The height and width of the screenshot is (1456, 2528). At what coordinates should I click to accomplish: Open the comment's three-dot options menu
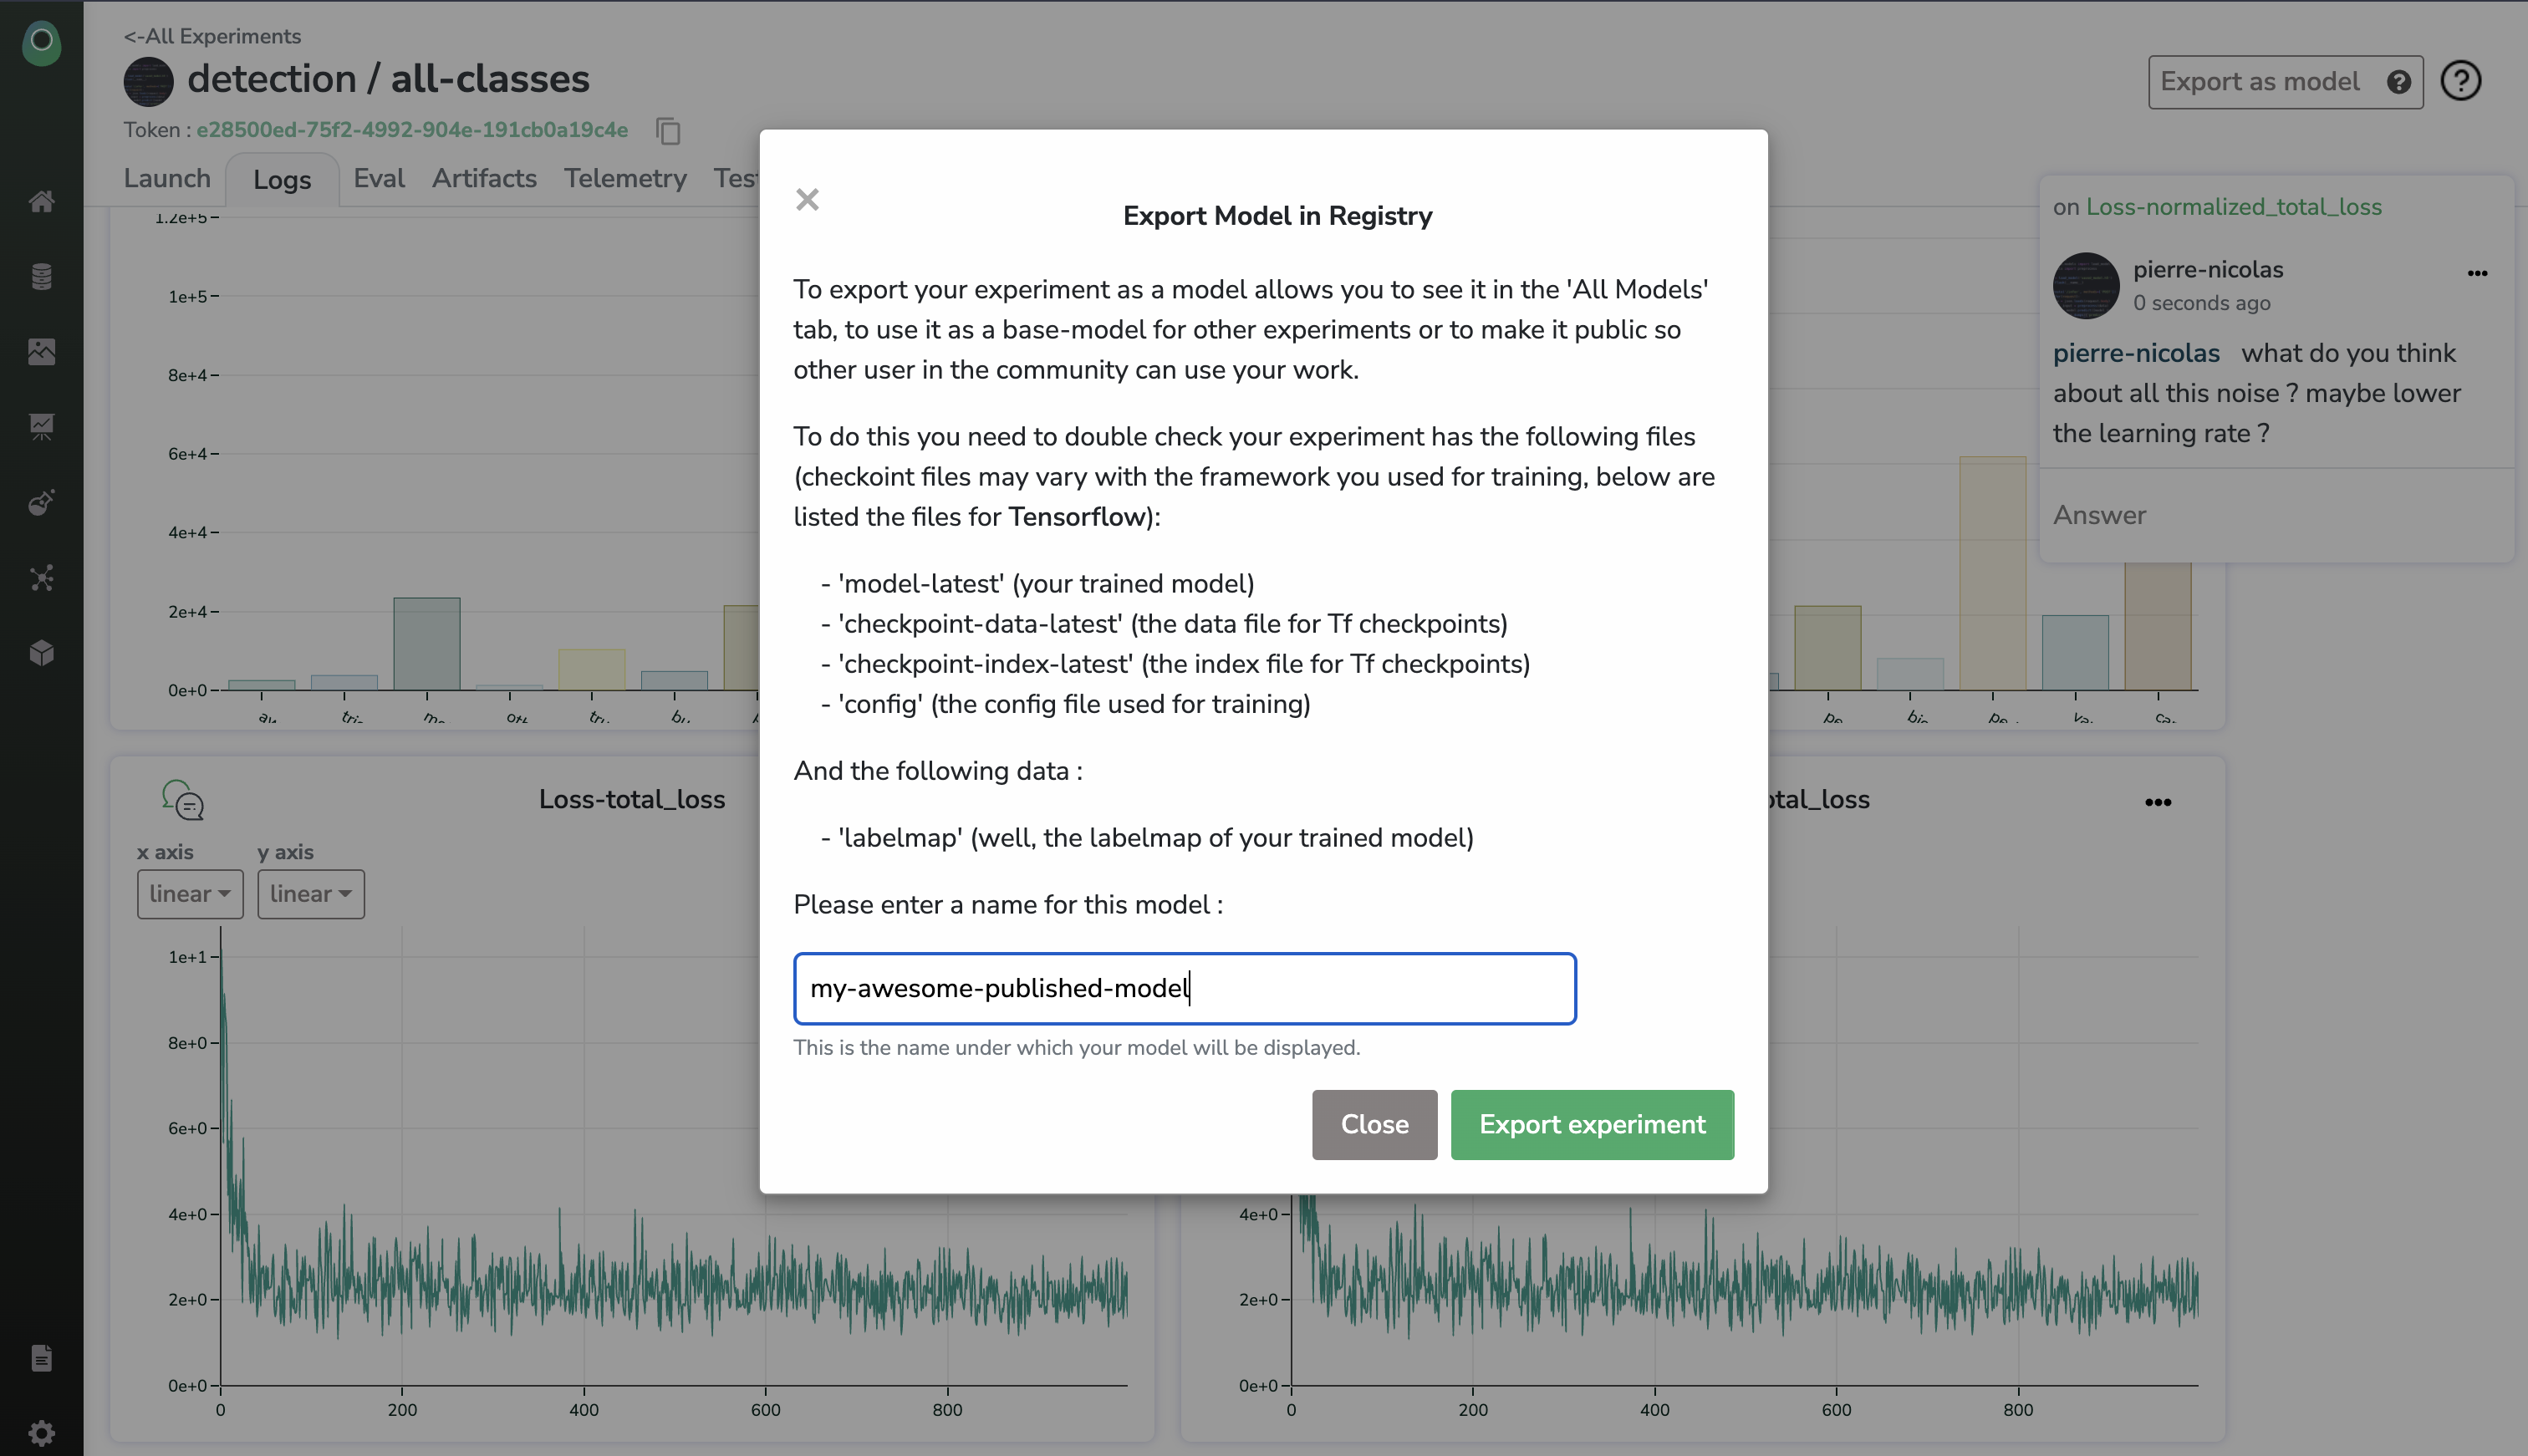(2476, 273)
